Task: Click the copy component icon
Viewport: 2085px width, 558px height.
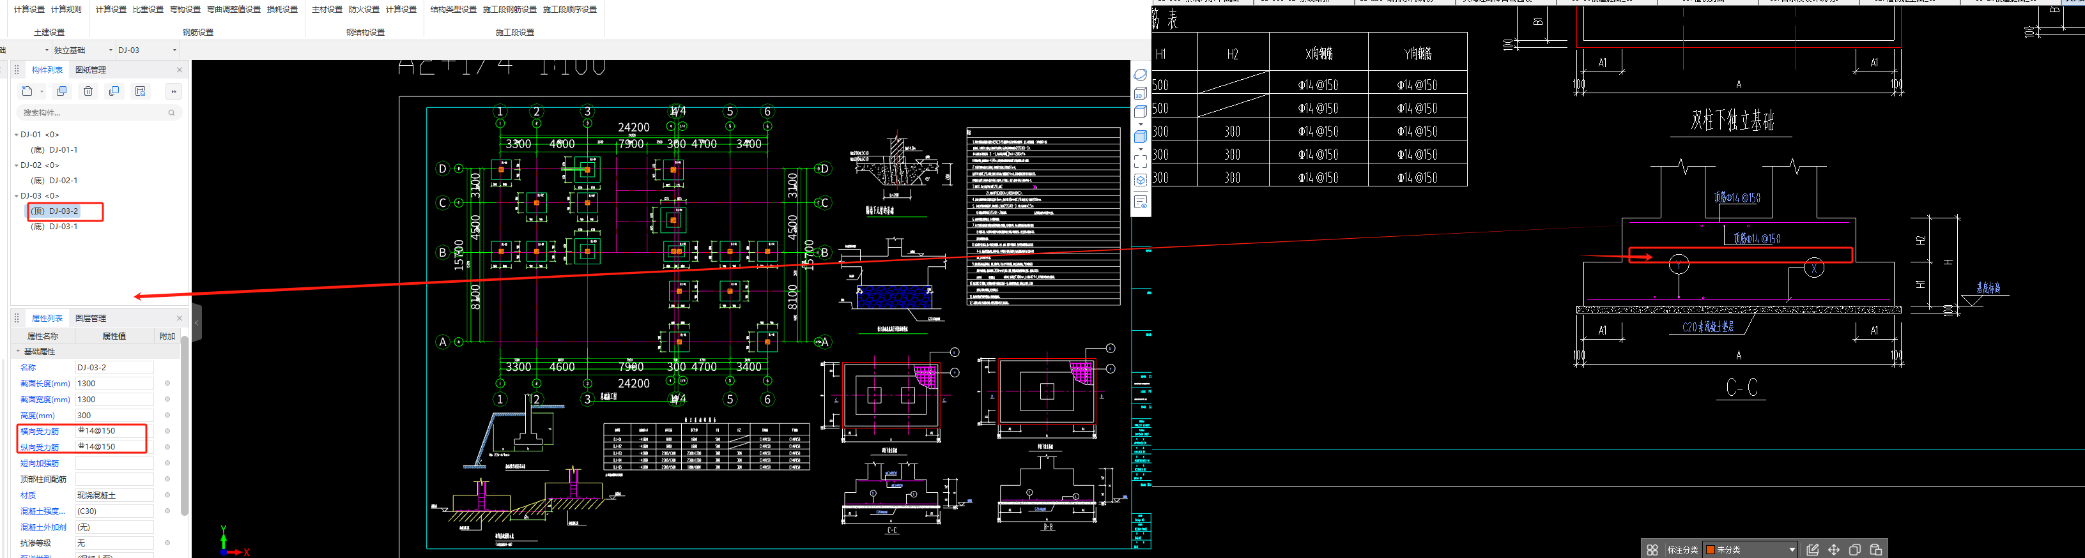Action: 61,91
